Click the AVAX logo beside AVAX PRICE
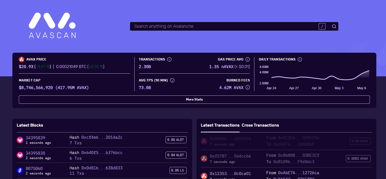This screenshot has height=179, width=386. point(22,59)
